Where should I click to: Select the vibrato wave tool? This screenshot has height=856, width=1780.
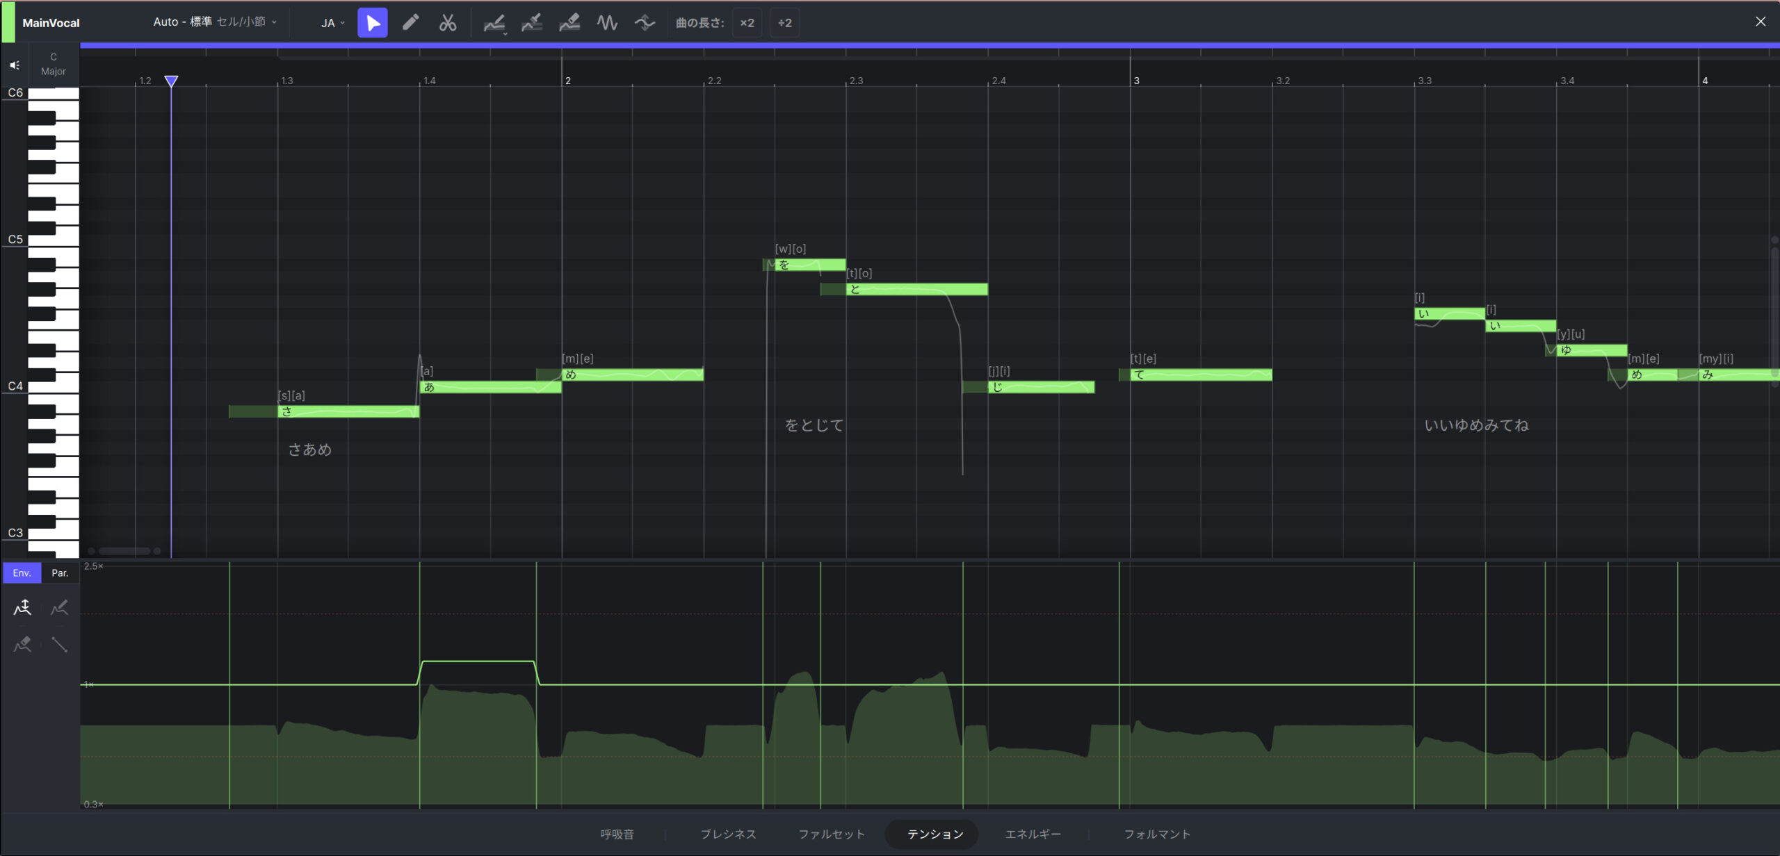point(607,23)
